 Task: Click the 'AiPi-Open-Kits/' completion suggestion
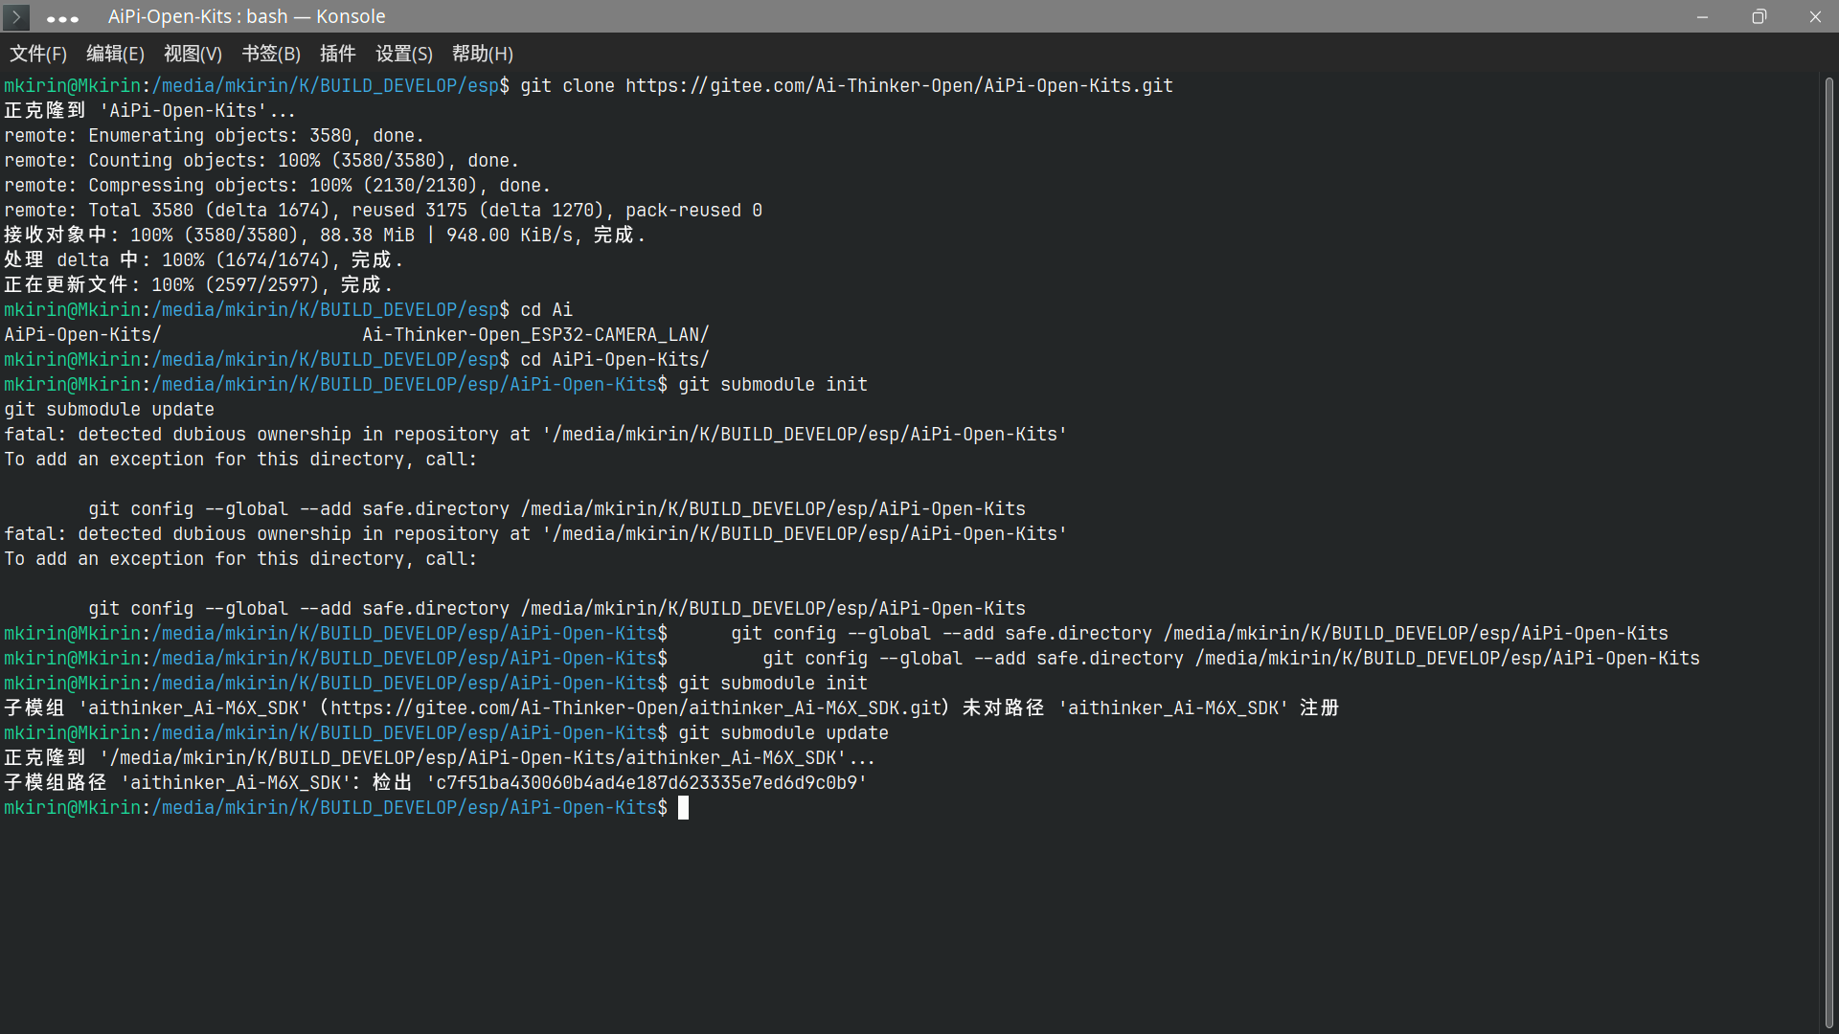pos(82,335)
